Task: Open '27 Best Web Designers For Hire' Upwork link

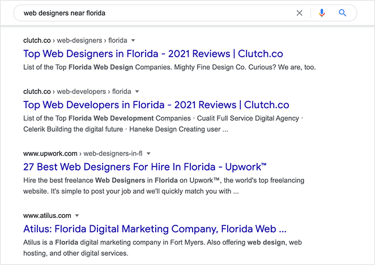Action: [145, 167]
